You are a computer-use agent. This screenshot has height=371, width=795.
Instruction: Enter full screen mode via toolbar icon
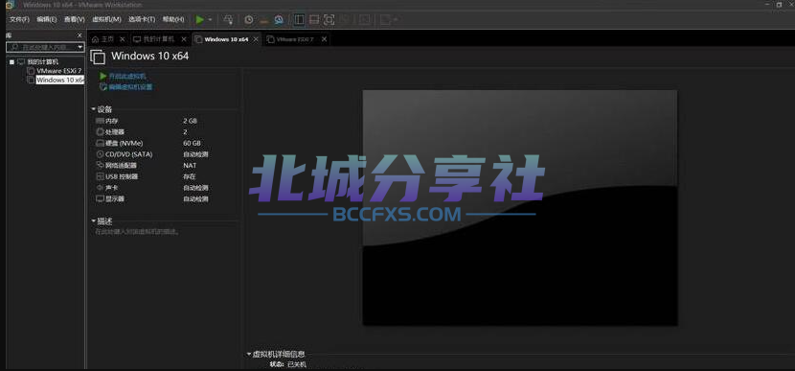[329, 20]
